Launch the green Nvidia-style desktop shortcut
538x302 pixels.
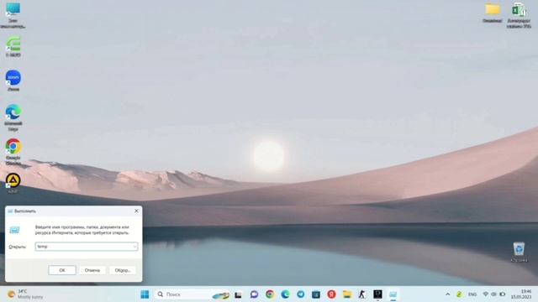pyautogui.click(x=13, y=46)
